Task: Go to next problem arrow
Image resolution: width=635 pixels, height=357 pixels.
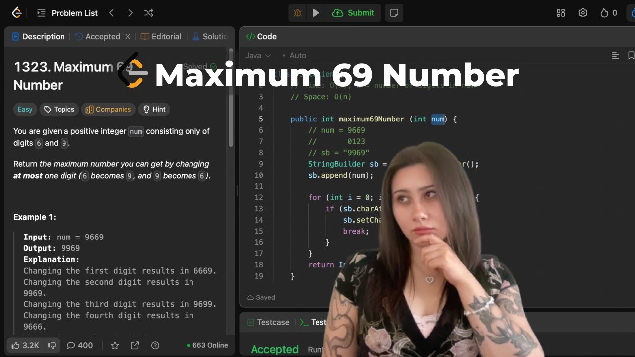Action: pyautogui.click(x=130, y=13)
